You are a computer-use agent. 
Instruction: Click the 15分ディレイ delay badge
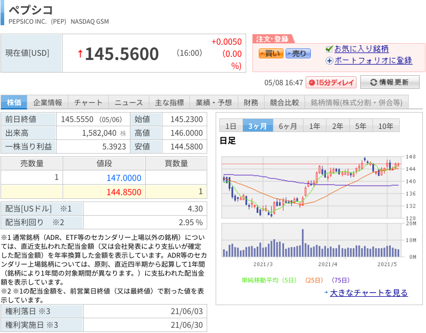(x=331, y=83)
